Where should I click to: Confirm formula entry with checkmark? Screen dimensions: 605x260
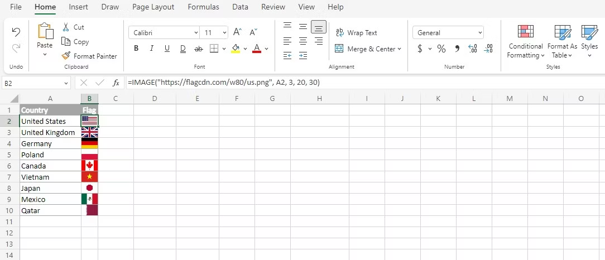[x=100, y=83]
